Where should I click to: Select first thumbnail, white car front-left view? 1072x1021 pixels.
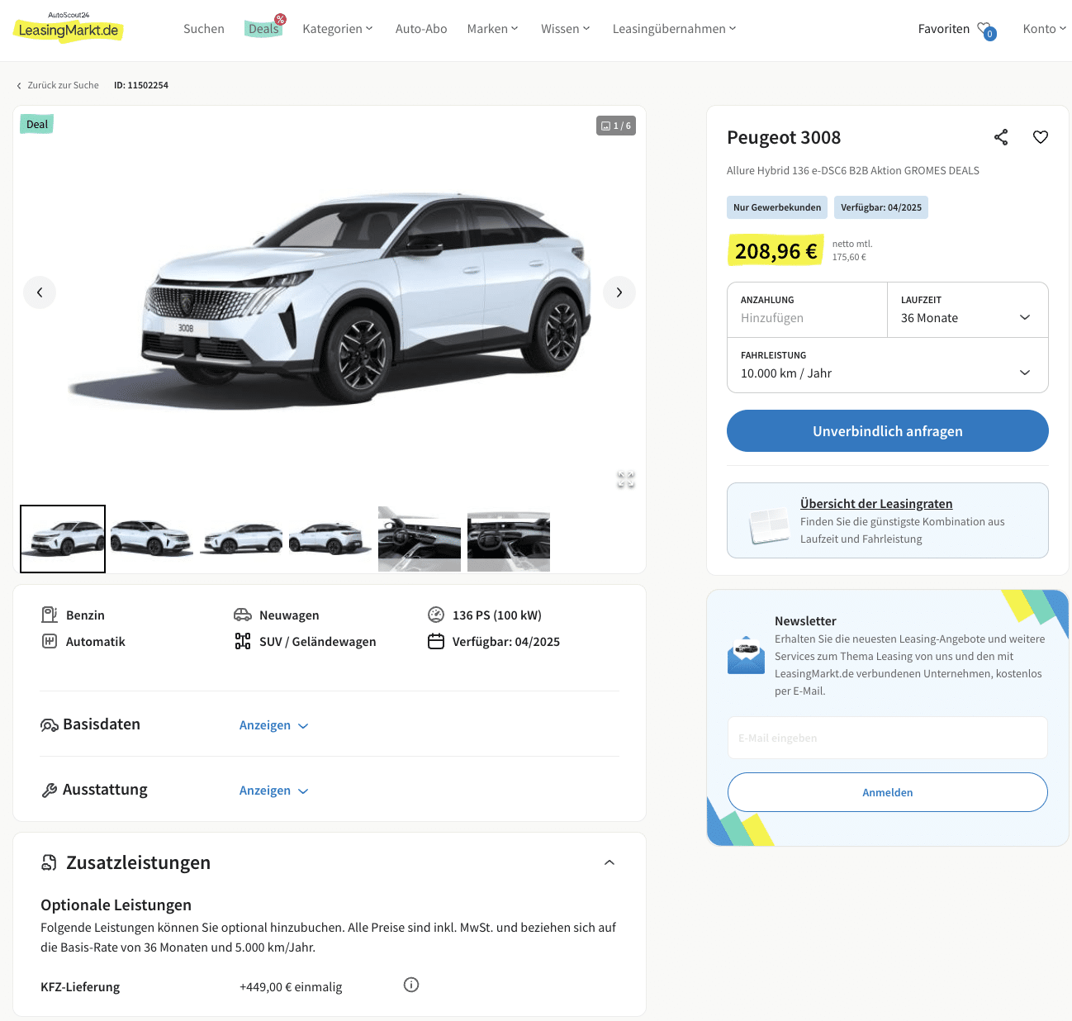pyautogui.click(x=63, y=539)
